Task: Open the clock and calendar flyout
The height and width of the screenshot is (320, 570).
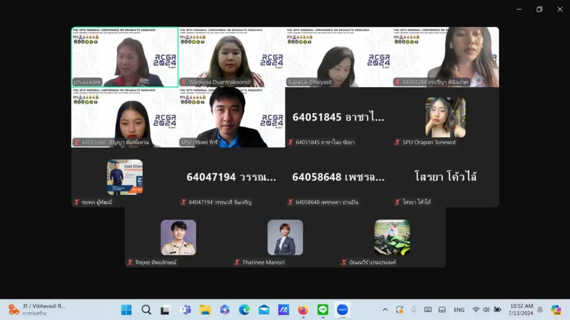Action: pos(520,309)
